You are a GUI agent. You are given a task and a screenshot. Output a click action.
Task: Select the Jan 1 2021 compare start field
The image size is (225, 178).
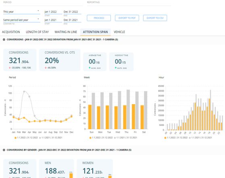[53, 20]
